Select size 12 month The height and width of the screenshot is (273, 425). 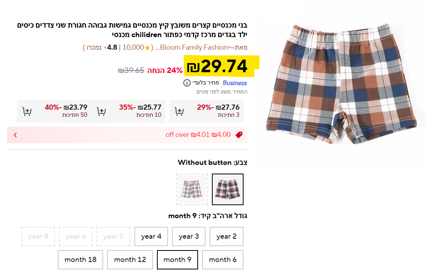pos(130,260)
